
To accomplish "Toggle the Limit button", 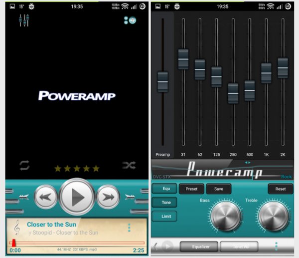I will pyautogui.click(x=164, y=217).
